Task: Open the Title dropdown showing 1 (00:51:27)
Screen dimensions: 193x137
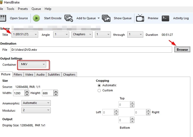Action: coord(25,34)
